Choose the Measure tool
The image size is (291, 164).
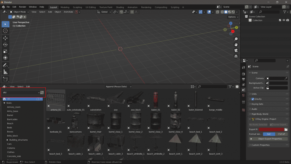pyautogui.click(x=5, y=72)
